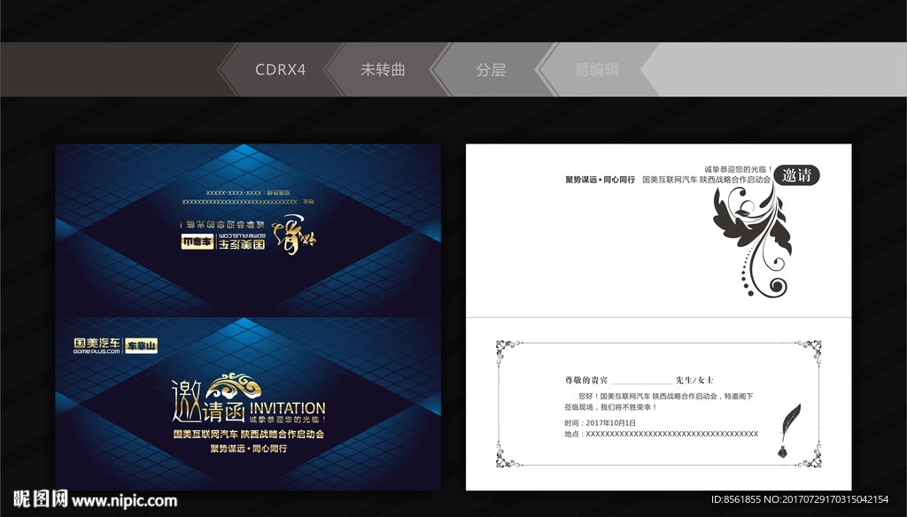Viewport: 907px width, 517px height.
Task: Click the bottom-left corner ornament of invitation frame
Action: pyautogui.click(x=508, y=456)
